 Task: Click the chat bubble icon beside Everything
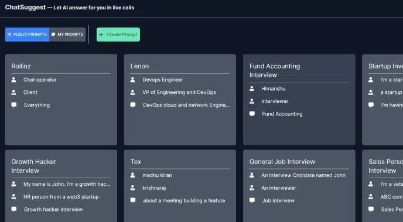(14, 105)
